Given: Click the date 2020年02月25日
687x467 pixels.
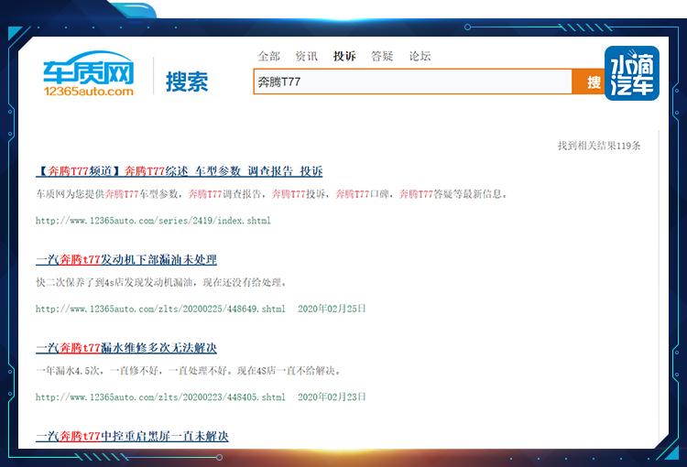Looking at the screenshot, I should (332, 309).
